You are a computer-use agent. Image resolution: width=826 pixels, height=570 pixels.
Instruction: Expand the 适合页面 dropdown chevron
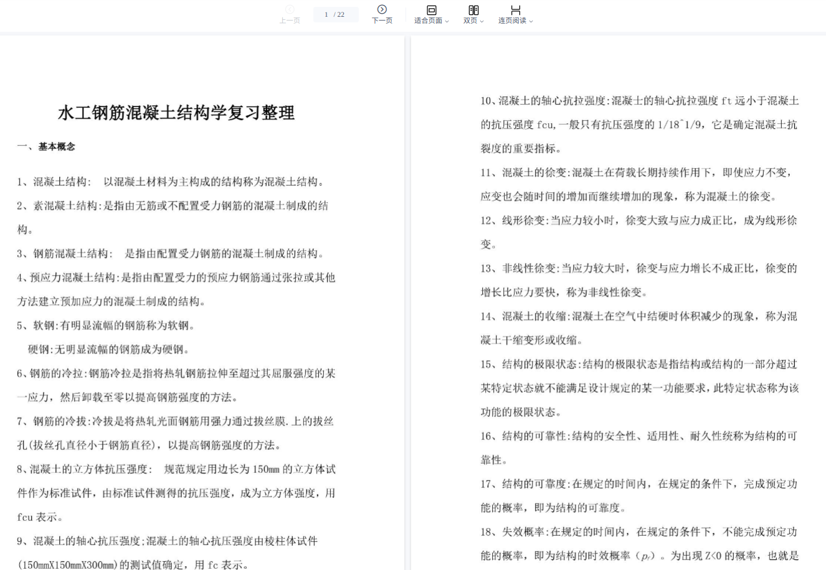(447, 21)
